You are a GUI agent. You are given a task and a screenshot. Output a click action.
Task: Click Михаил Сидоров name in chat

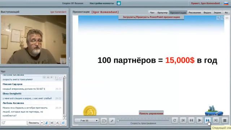[13, 84]
